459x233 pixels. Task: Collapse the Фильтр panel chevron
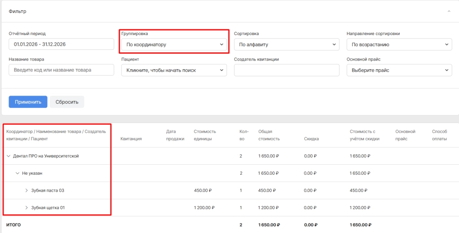pos(449,11)
